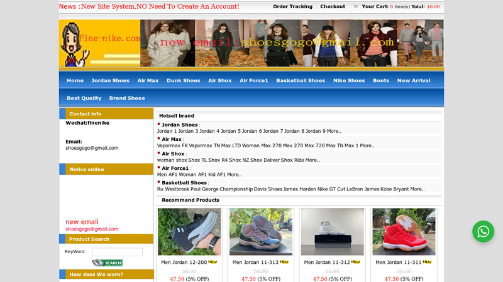The height and width of the screenshot is (282, 503).
Task: Open the Boots menu item
Action: [x=381, y=81]
